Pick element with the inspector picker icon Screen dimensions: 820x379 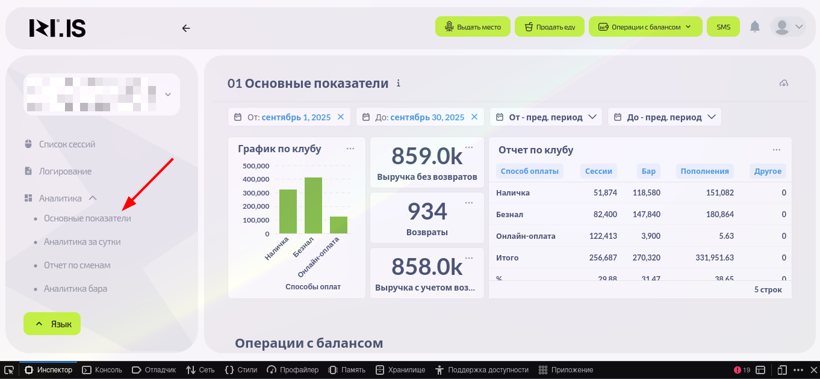point(9,370)
